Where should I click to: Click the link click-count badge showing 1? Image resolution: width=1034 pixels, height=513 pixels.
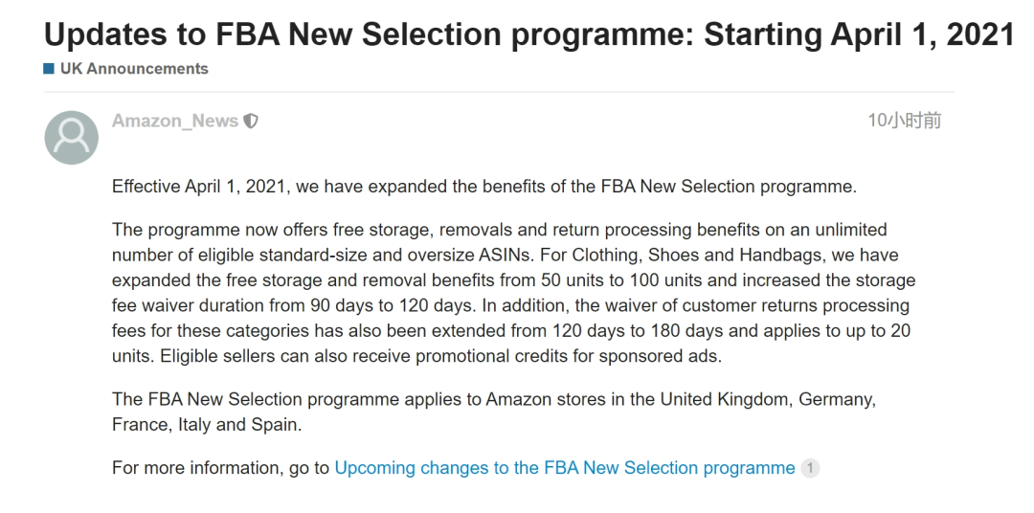[810, 468]
